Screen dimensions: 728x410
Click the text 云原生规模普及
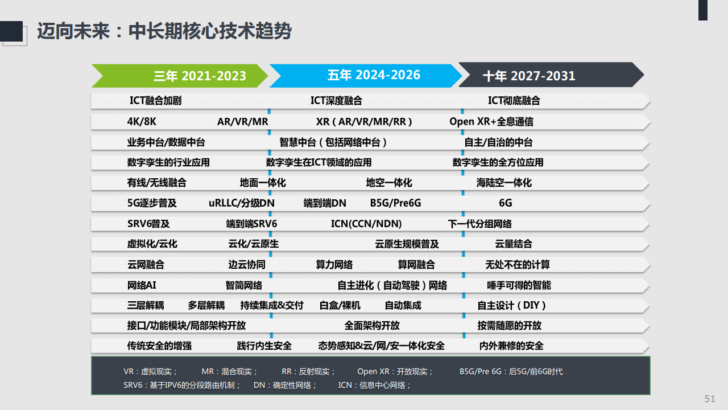coord(407,244)
